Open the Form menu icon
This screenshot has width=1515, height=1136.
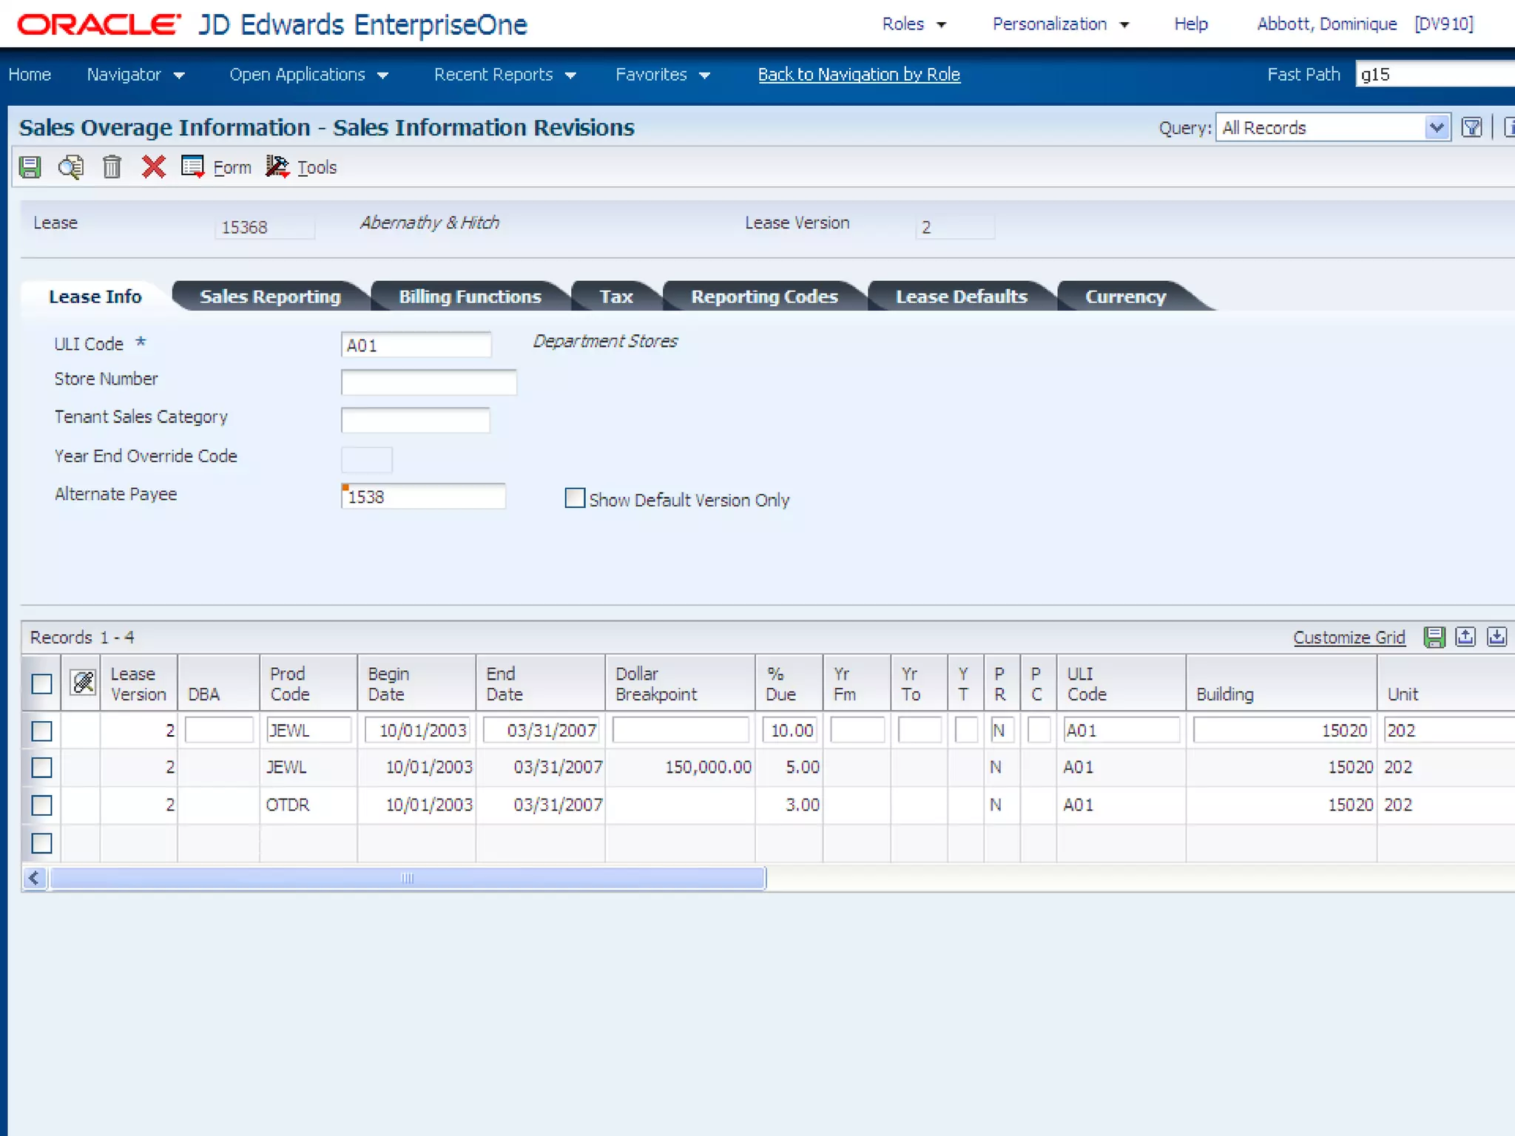pyautogui.click(x=192, y=167)
